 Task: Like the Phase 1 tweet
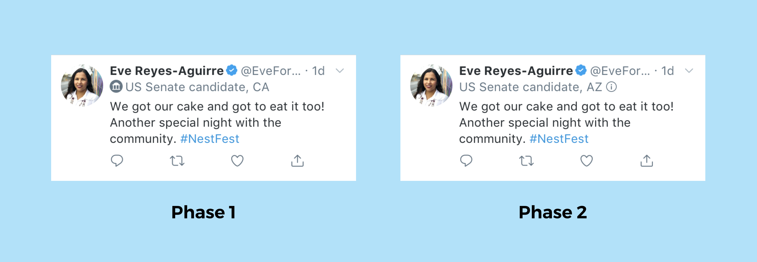point(237,161)
